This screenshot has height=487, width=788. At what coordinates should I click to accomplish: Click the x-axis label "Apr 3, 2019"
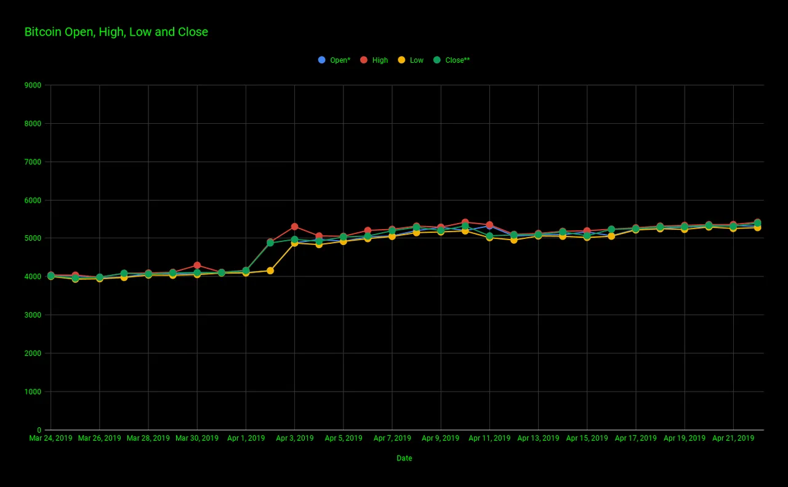294,438
